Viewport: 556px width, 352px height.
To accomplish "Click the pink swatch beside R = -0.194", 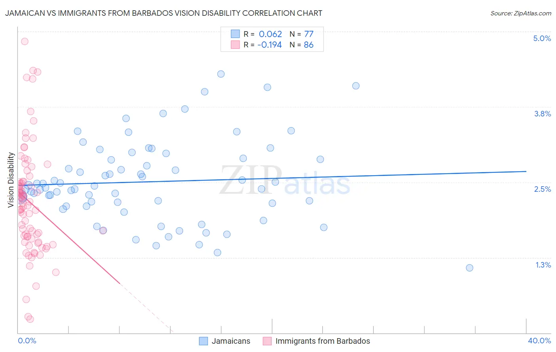I will 235,45.
